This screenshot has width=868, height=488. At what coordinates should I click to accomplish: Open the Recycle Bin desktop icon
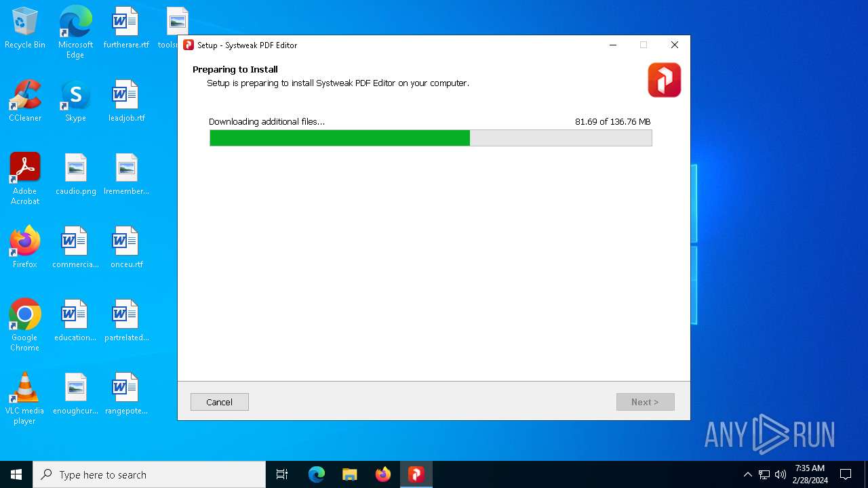25,28
